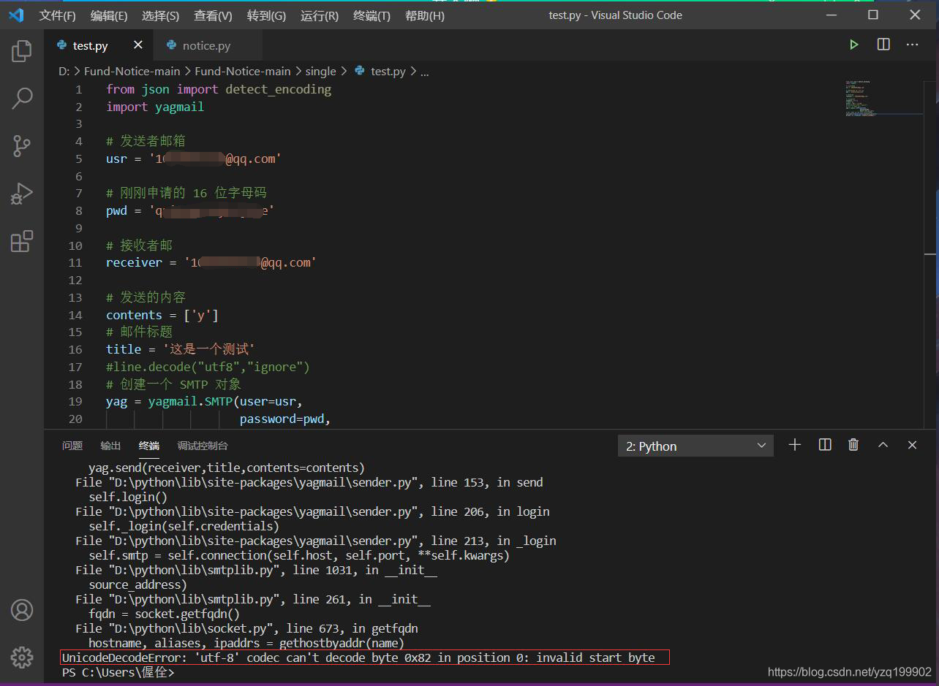Close the test.py editor tab

[137, 45]
